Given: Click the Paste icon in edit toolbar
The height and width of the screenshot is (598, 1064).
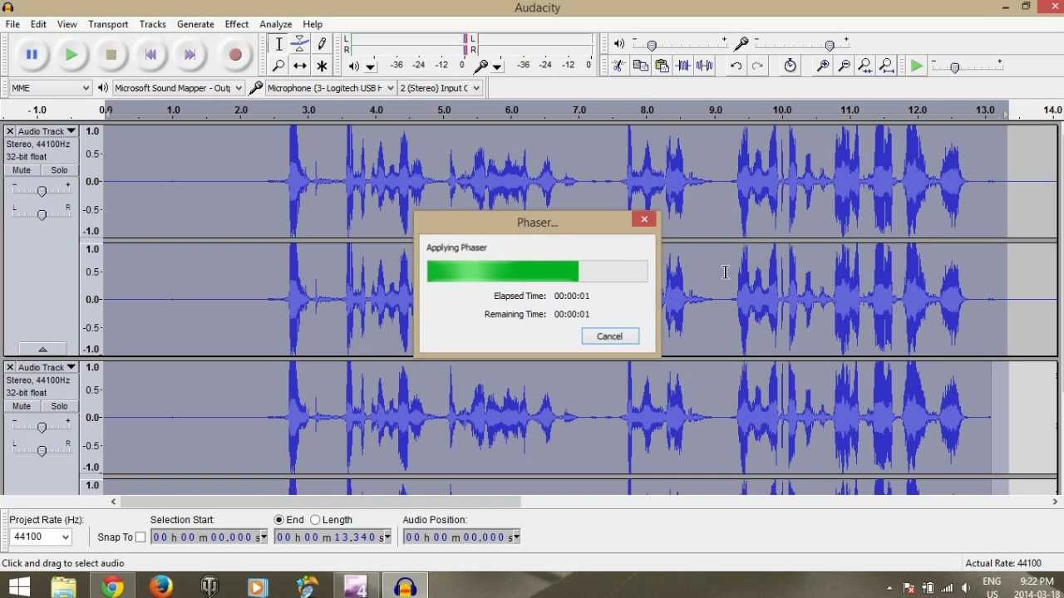Looking at the screenshot, I should [x=662, y=66].
